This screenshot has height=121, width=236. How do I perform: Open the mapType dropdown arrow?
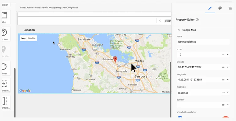coord(228,92)
